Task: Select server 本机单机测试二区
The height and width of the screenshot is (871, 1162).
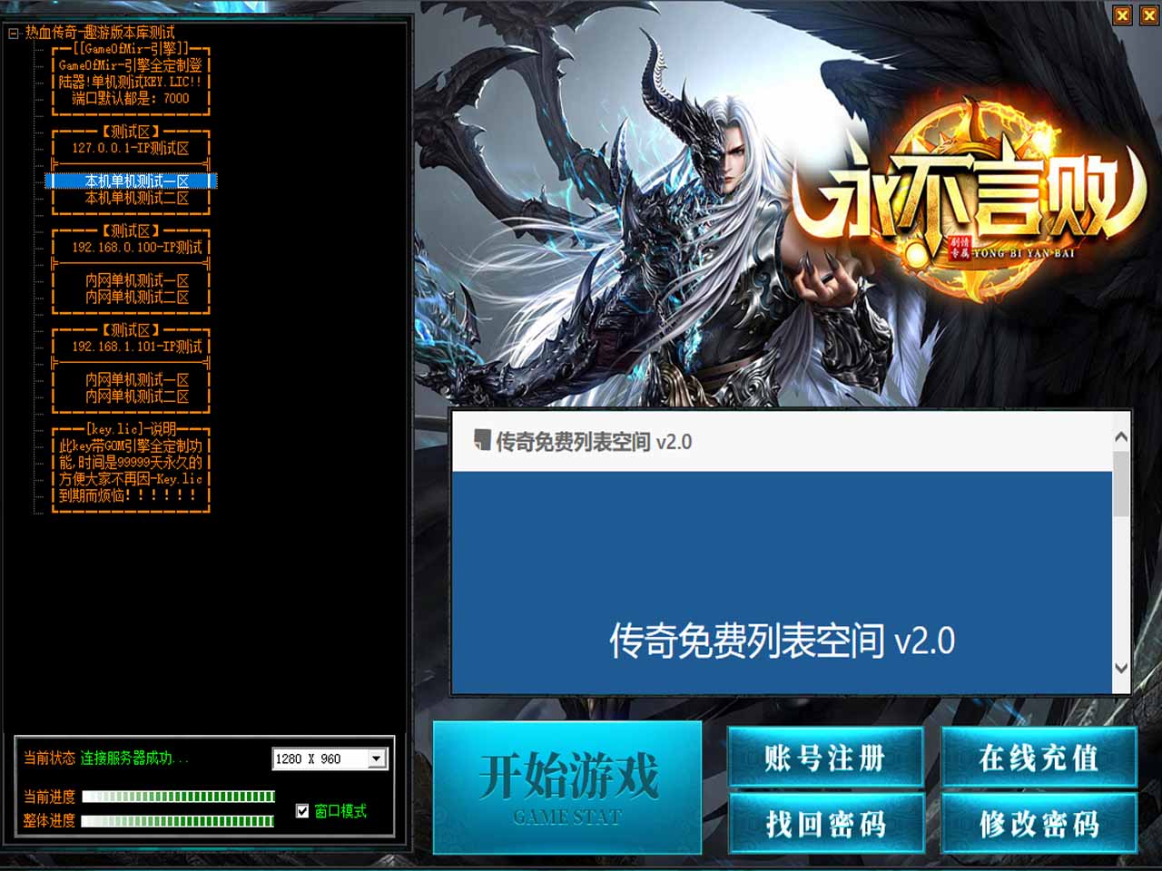Action: point(136,198)
